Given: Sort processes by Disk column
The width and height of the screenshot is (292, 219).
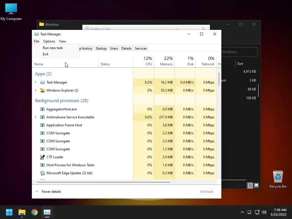Looking at the screenshot, I should (x=185, y=61).
